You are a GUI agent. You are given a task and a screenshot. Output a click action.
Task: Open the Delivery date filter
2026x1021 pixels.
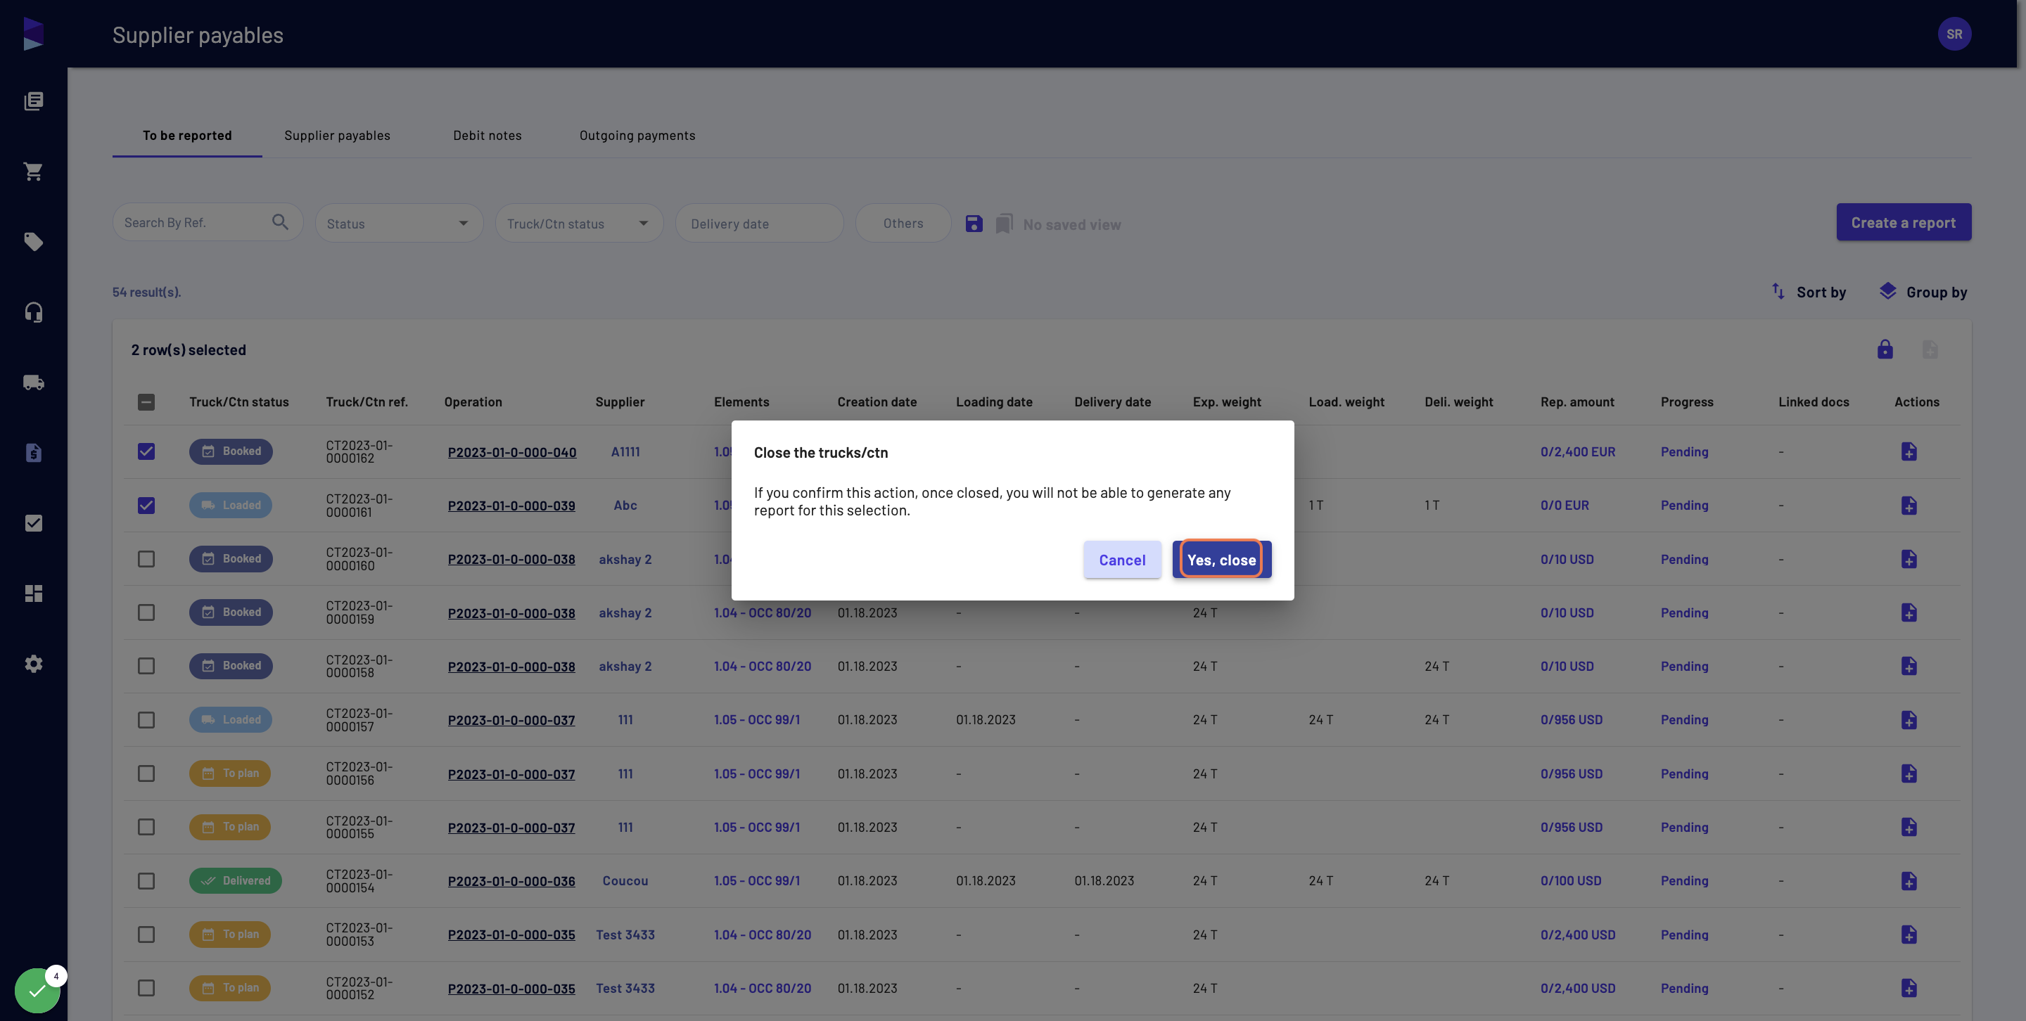(759, 223)
